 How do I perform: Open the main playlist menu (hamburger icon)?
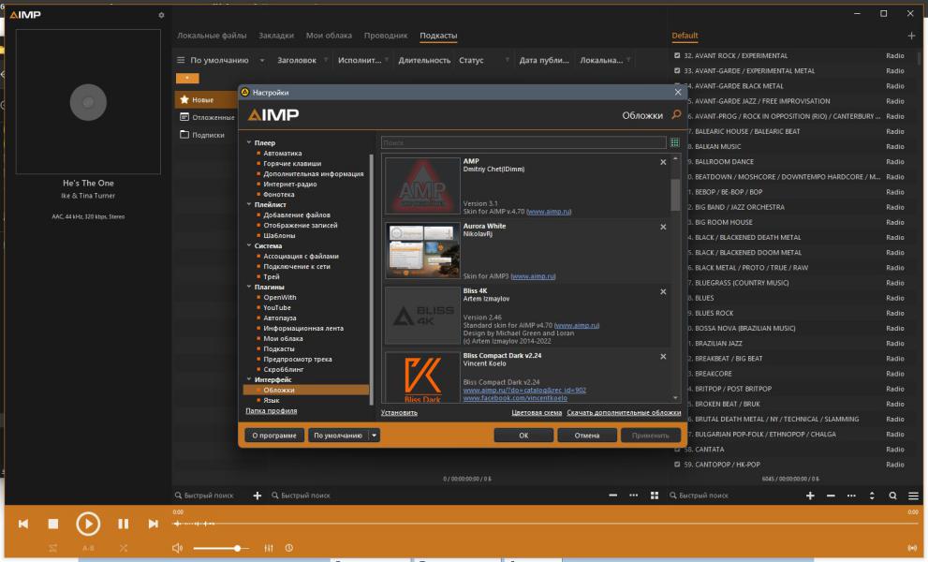tap(913, 495)
